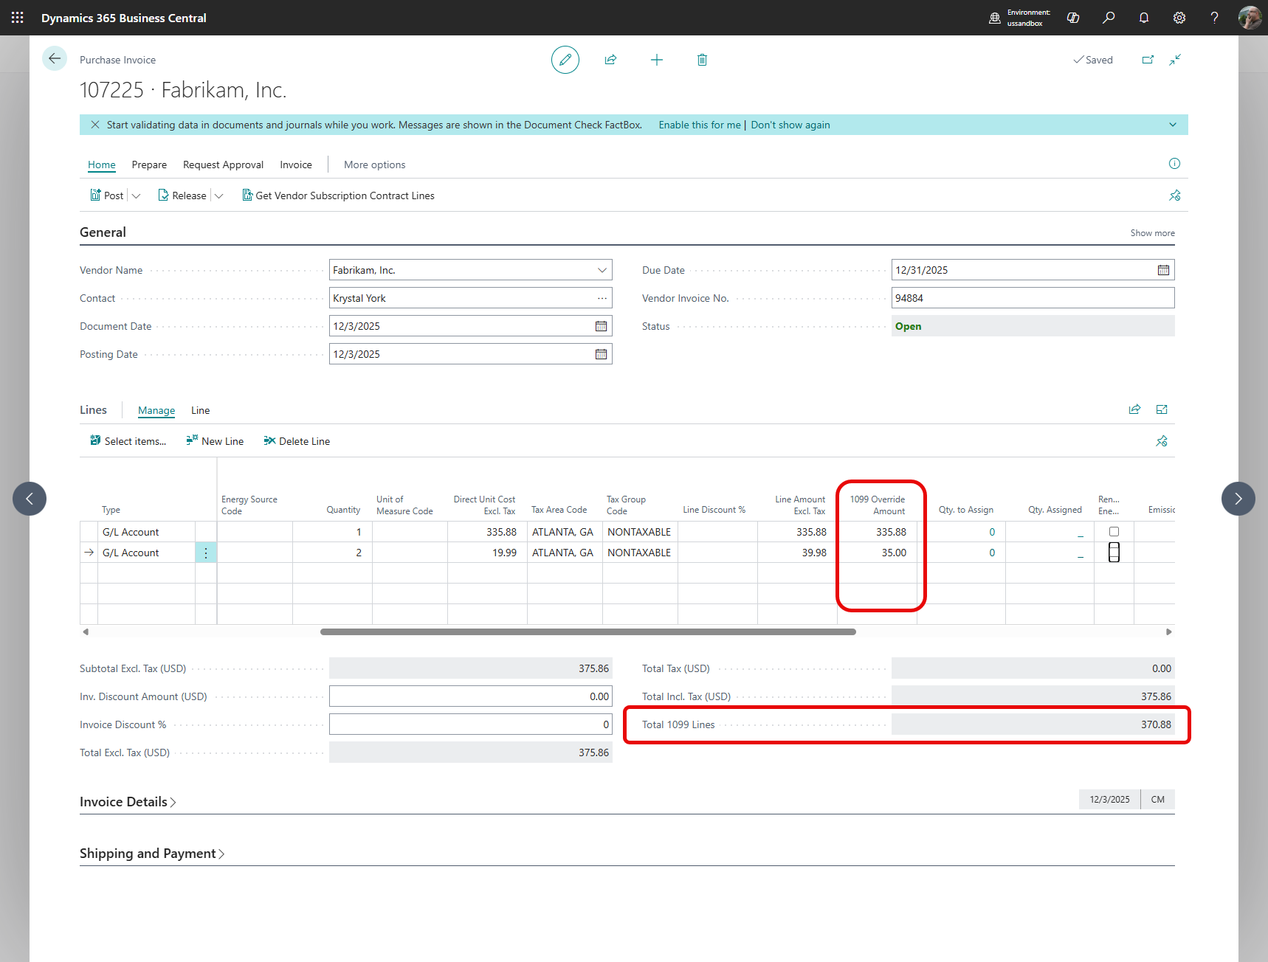Click Enable this for me link

click(700, 125)
